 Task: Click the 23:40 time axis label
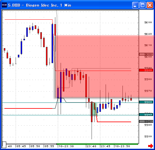[92, 146]
